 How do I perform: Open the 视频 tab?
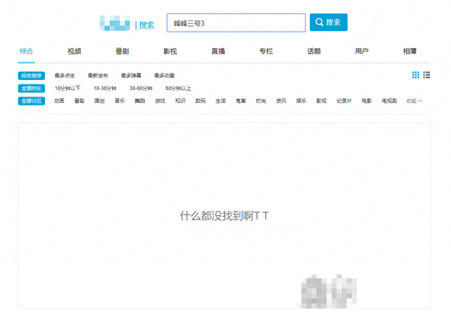click(74, 51)
